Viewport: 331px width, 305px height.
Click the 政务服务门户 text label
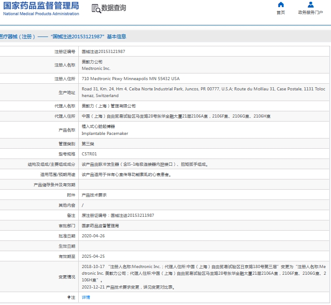[311, 12]
